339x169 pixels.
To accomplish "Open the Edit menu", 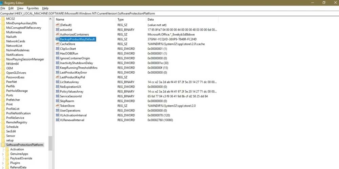I will click(x=11, y=8).
